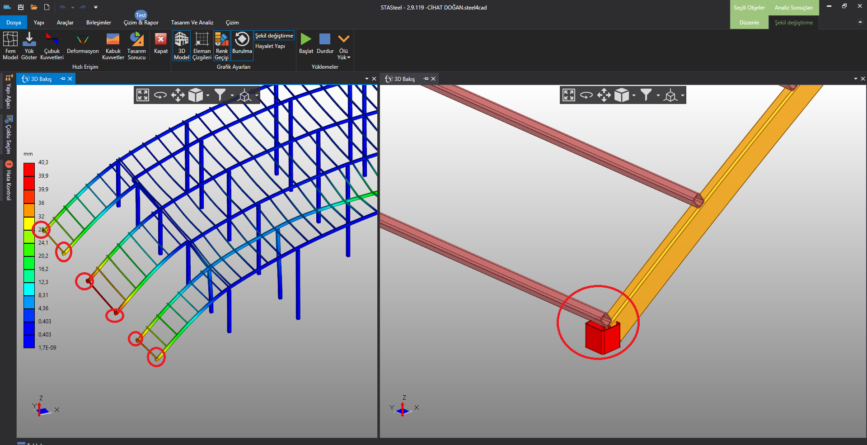Click the Düzenle contextual tab button
This screenshot has width=867, height=445.
tap(749, 23)
